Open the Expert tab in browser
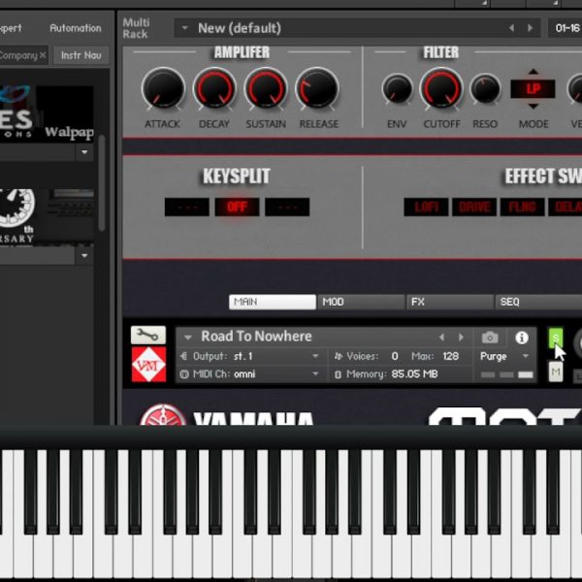 (11, 28)
